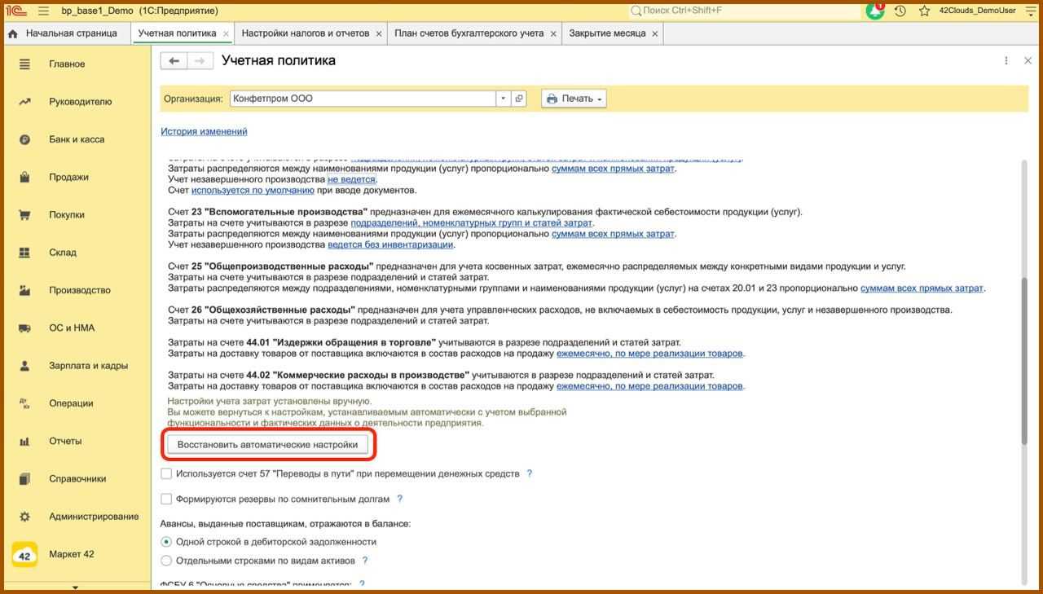The width and height of the screenshot is (1043, 594).
Task: Show help for резервы по сомнительным долгам
Action: [399, 499]
